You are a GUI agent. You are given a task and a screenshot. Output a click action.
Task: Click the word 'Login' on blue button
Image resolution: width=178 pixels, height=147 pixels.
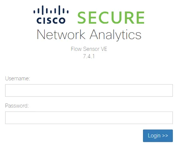click(154, 136)
